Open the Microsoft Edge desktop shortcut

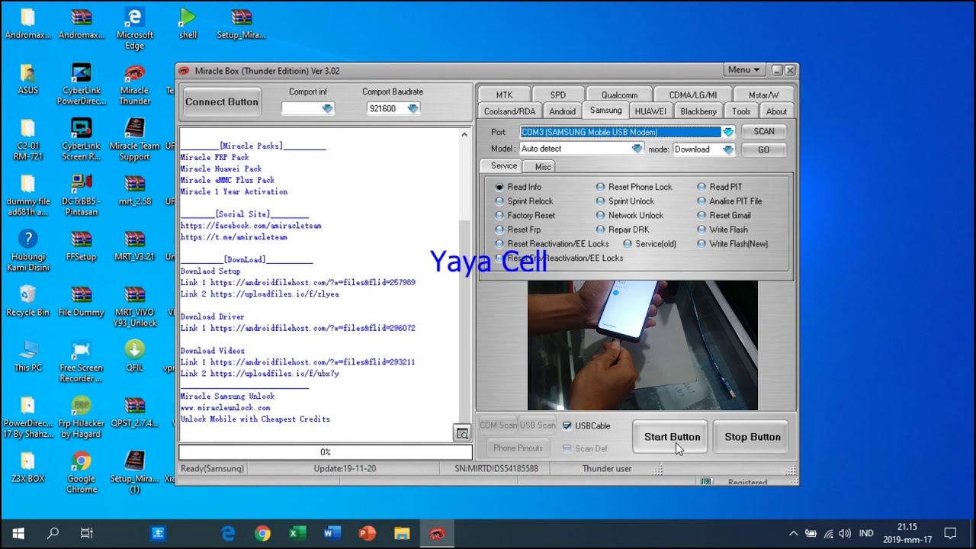tap(134, 29)
